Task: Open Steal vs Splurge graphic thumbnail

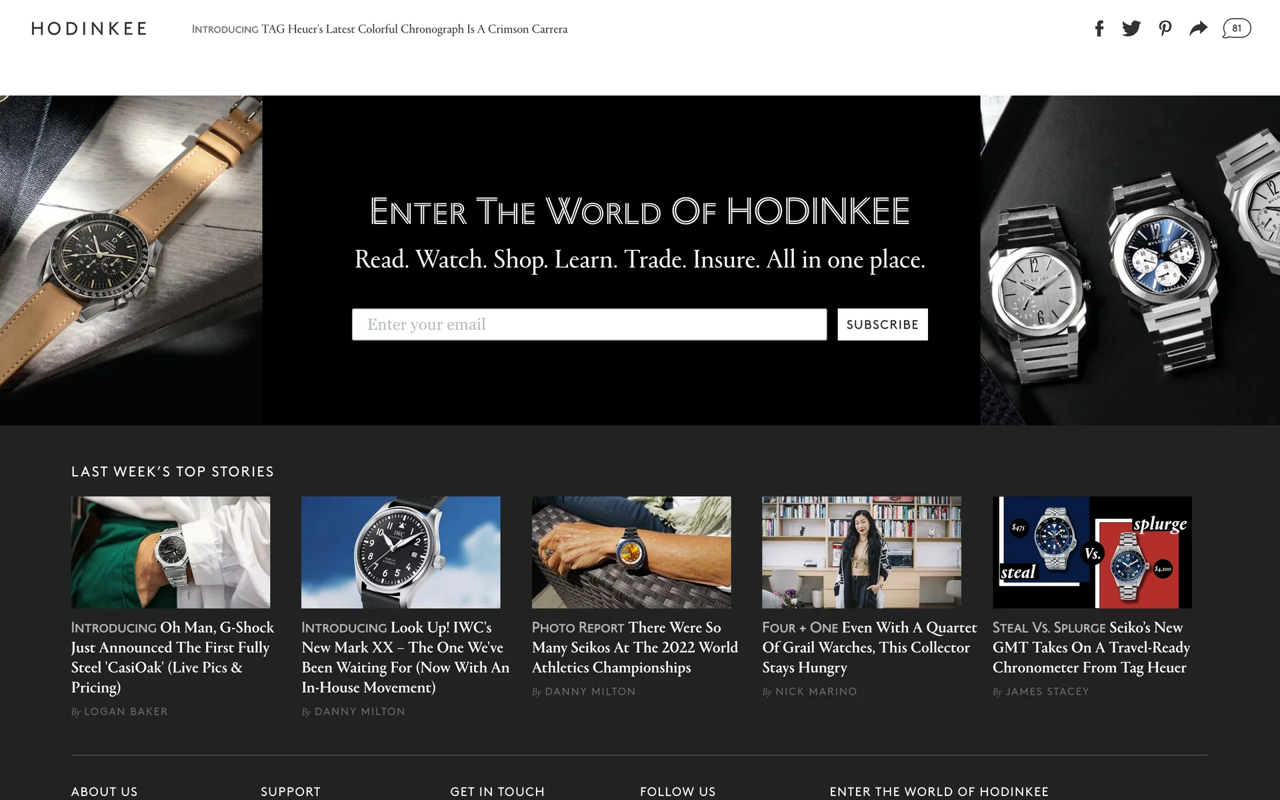Action: (x=1092, y=552)
